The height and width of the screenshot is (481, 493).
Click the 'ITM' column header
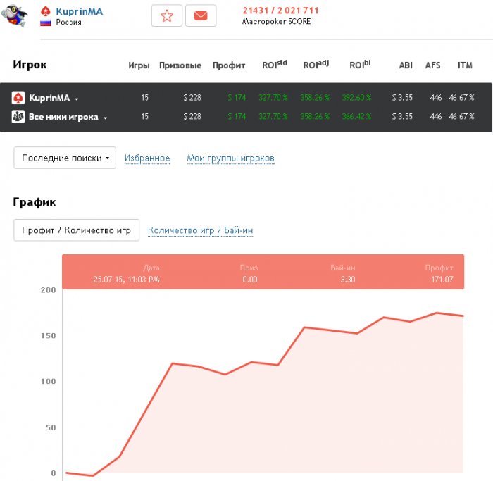pos(465,65)
